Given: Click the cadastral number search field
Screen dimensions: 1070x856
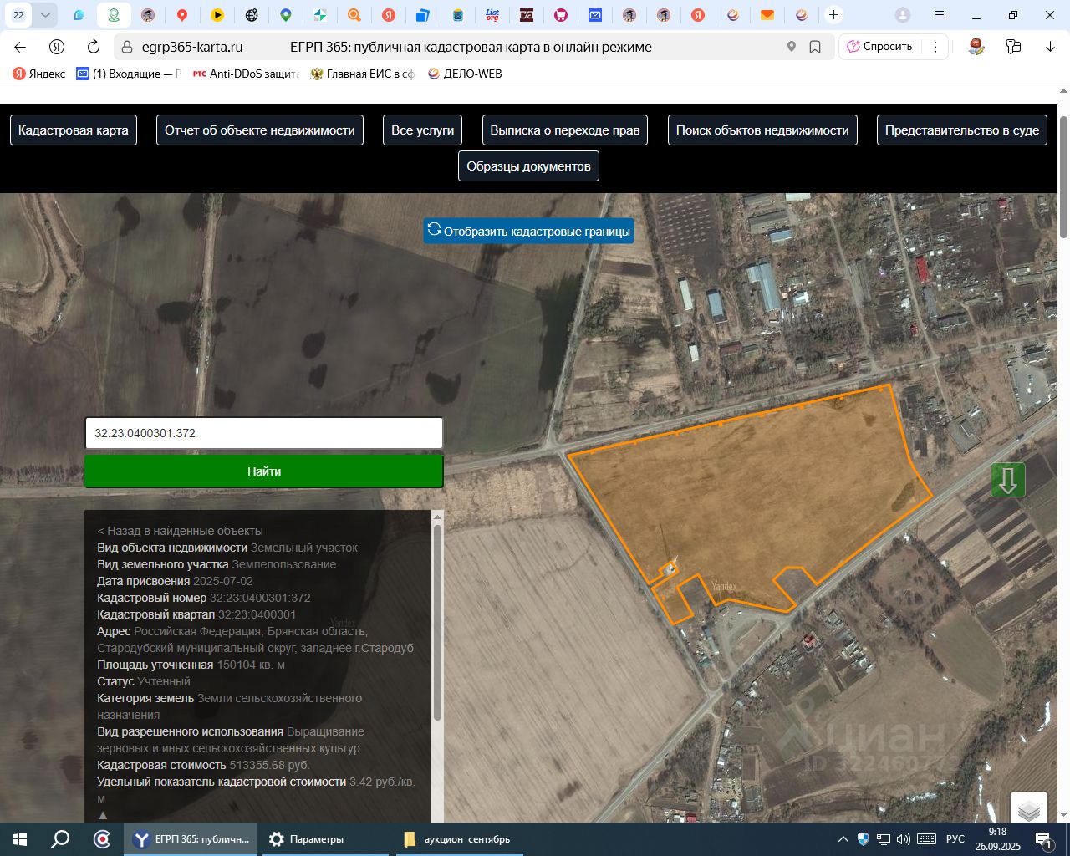Looking at the screenshot, I should tap(264, 433).
